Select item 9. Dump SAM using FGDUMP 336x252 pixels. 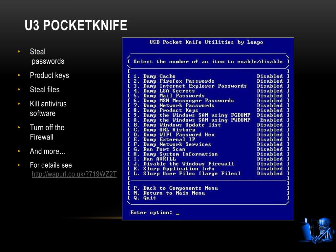192,115
